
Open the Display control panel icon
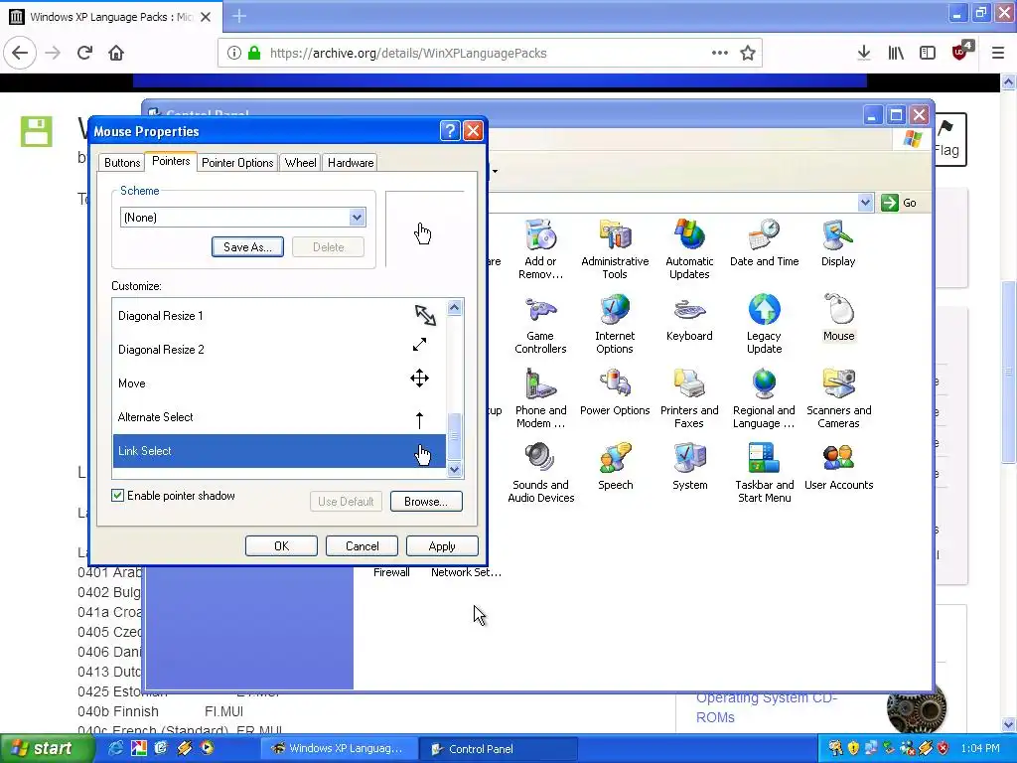click(838, 243)
